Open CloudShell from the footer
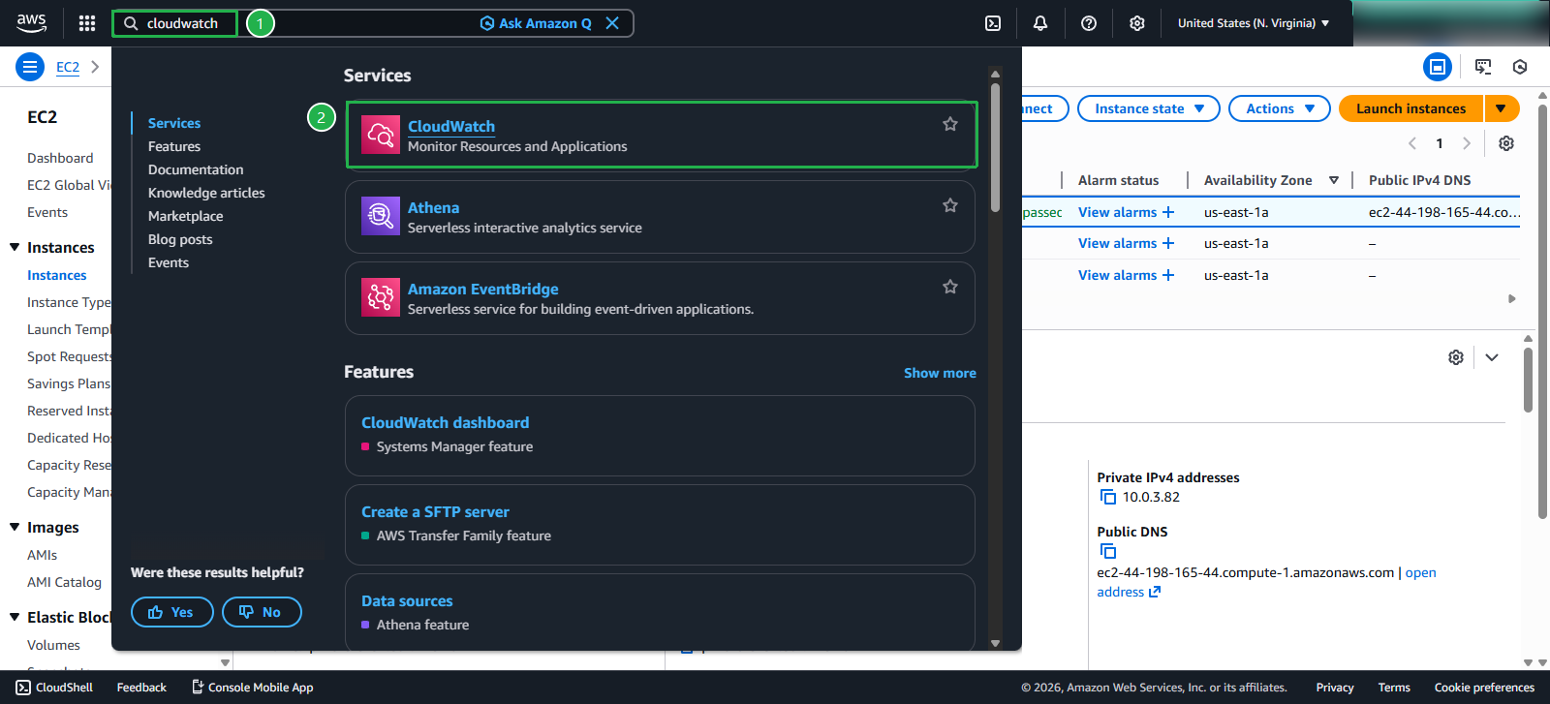Viewport: 1550px width, 704px height. click(54, 688)
